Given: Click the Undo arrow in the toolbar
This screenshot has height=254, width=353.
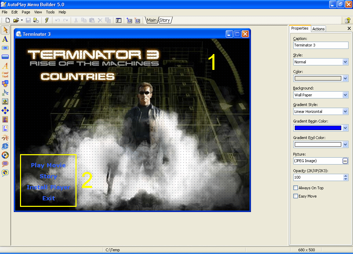Looking at the screenshot, I should point(58,20).
